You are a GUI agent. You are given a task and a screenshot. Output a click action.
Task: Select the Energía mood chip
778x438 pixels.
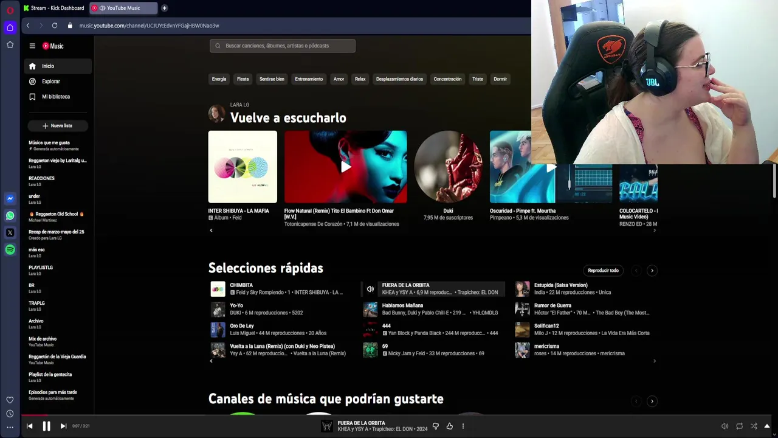coord(219,79)
